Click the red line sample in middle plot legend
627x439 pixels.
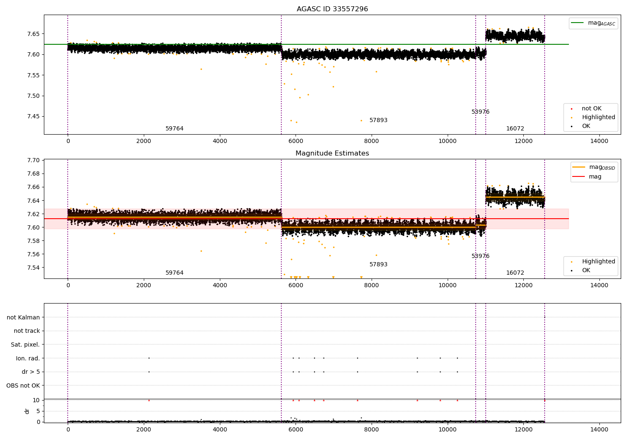pos(579,177)
